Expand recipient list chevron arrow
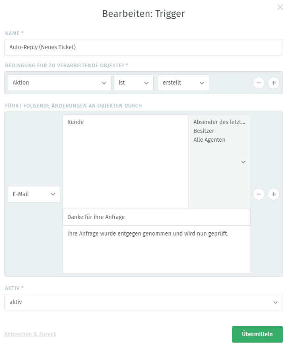The image size is (287, 343). click(x=243, y=162)
